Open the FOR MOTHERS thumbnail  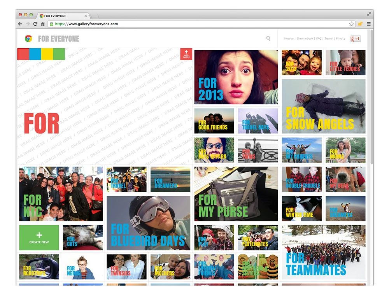click(170, 267)
